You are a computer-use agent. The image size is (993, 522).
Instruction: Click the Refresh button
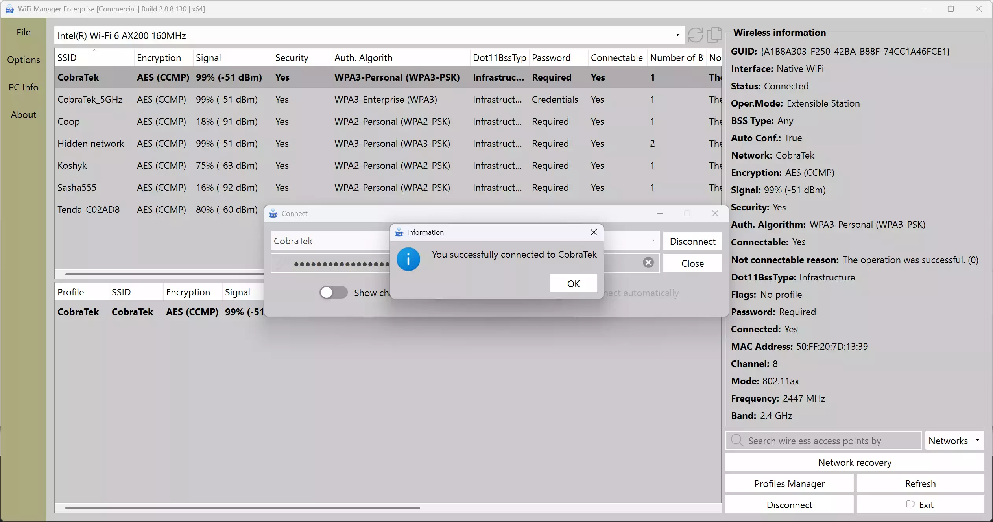pos(920,483)
